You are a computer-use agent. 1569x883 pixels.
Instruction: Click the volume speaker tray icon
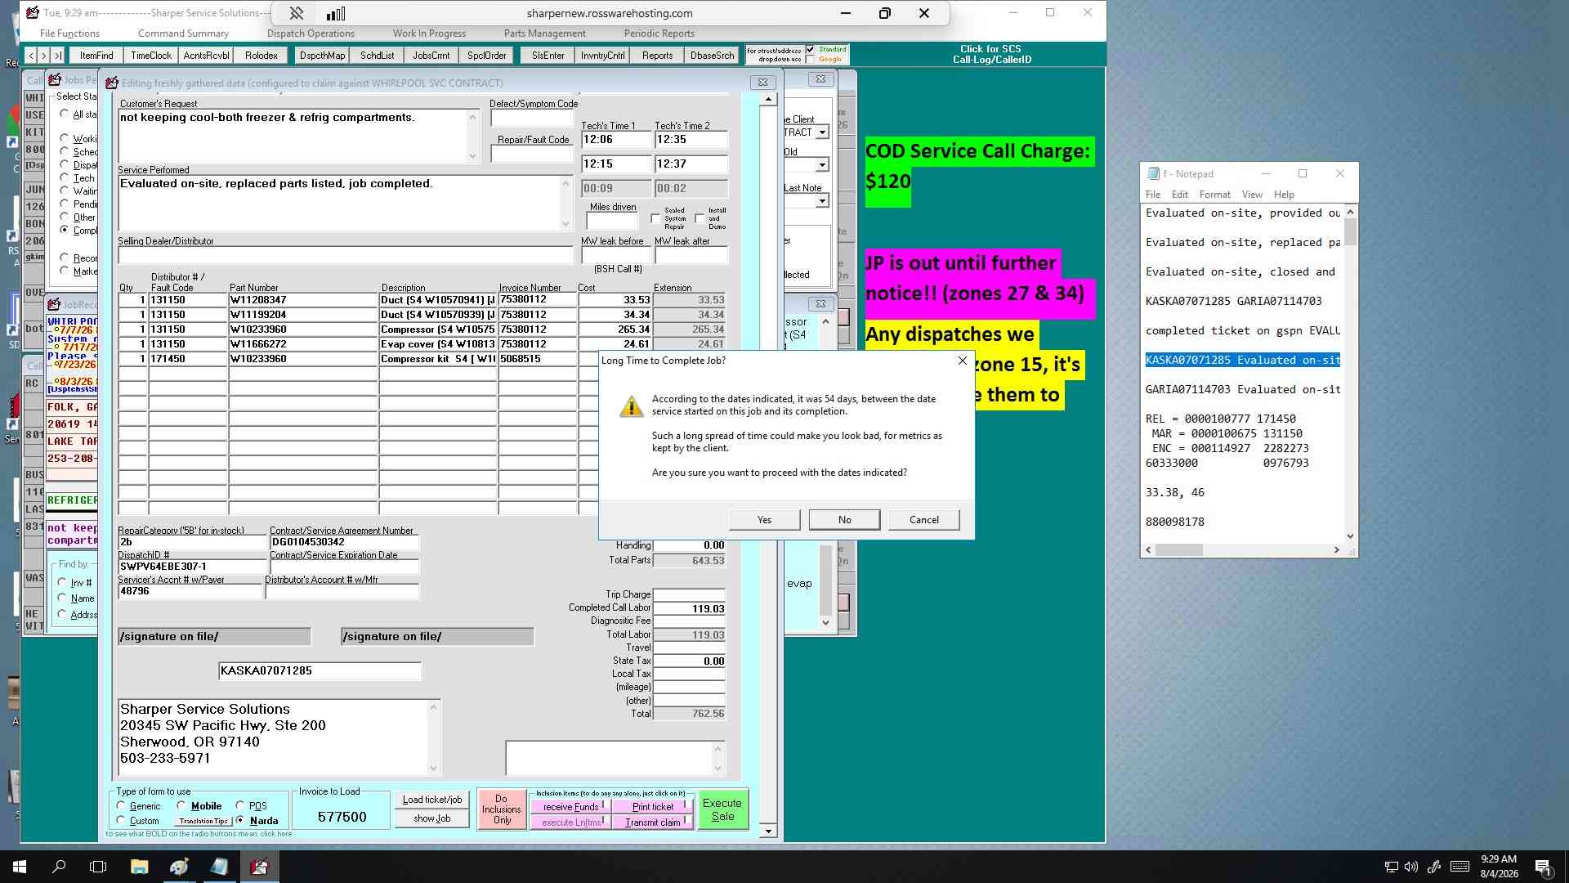click(1411, 867)
